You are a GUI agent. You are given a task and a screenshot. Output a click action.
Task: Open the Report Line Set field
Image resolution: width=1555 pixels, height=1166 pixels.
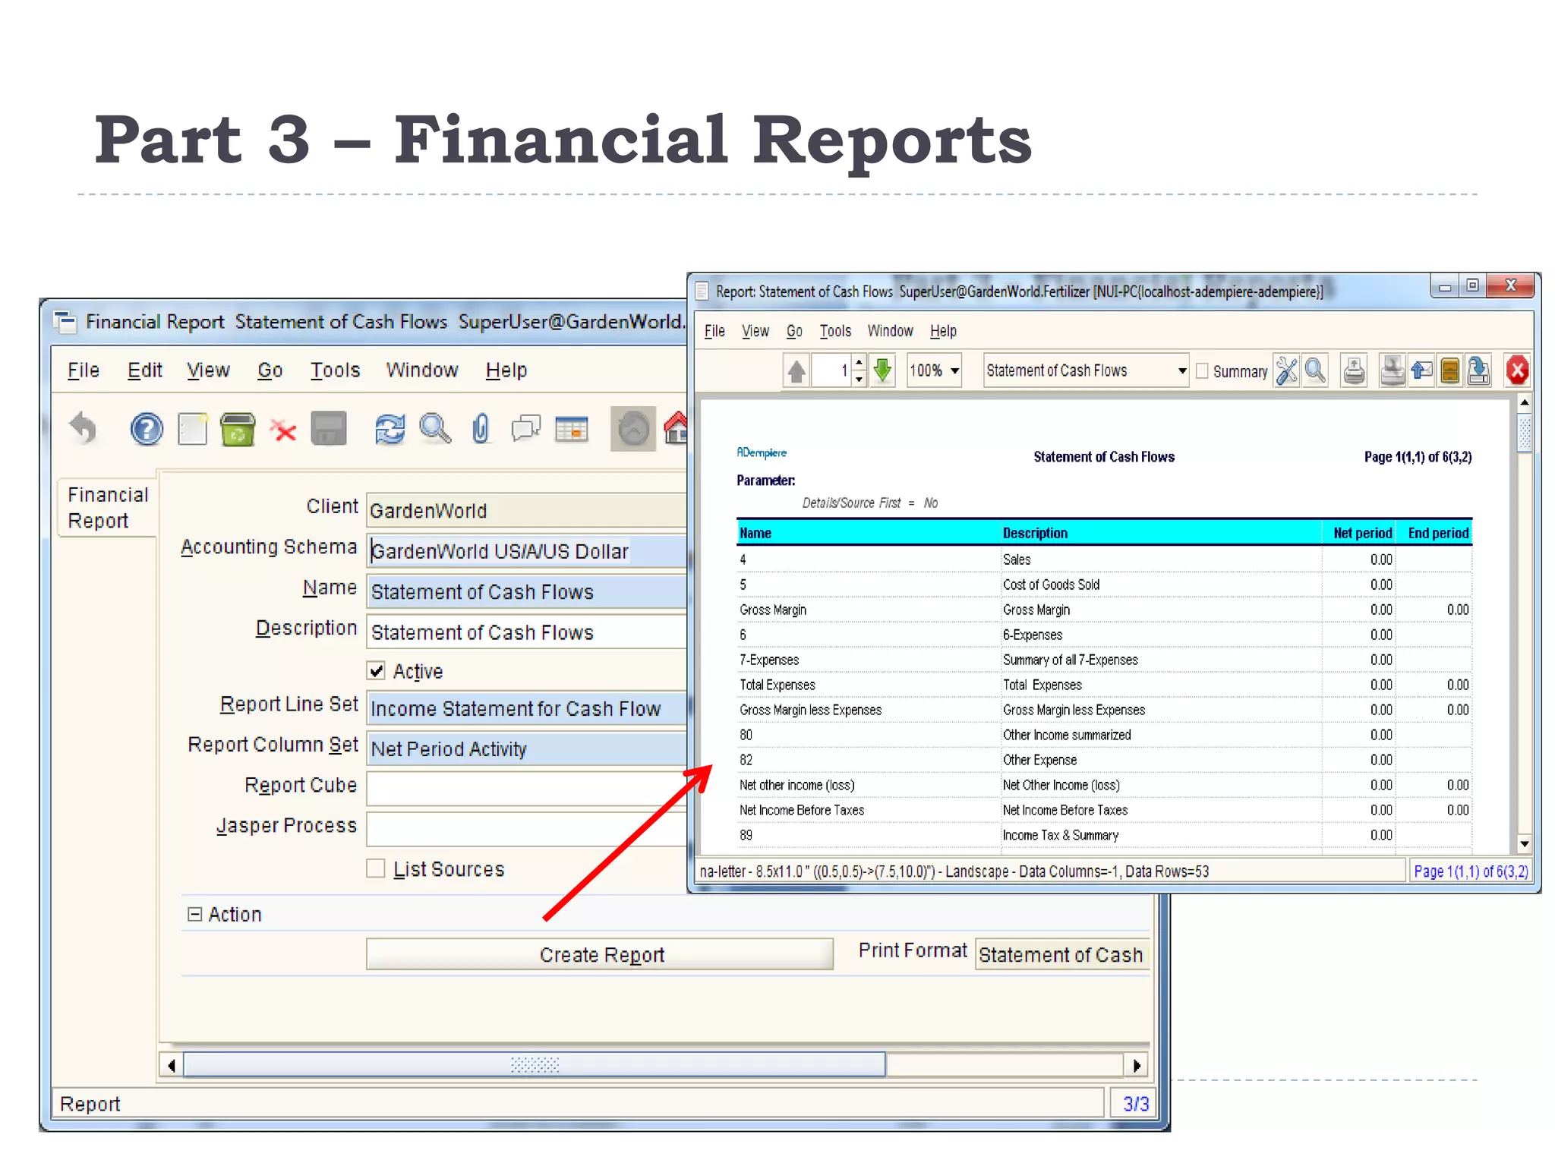click(528, 708)
